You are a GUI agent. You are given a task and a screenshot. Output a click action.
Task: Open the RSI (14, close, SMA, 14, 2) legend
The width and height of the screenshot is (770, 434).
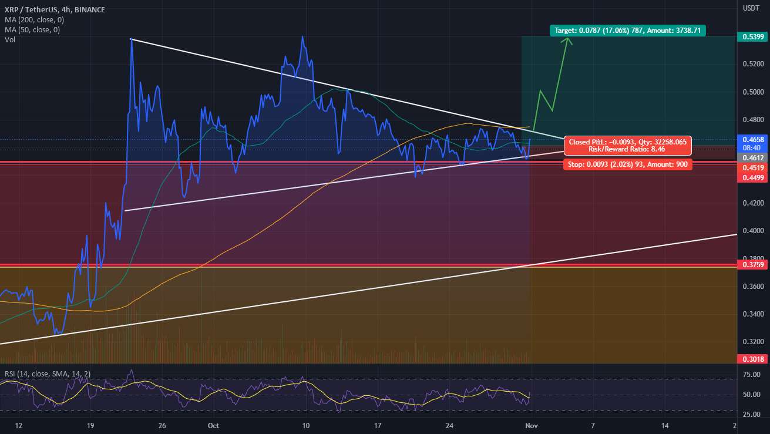48,373
